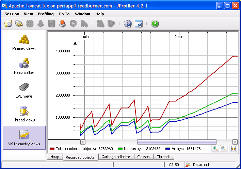Viewport: 241px width, 169px height.
Task: Switch to the Threads tab
Action: (x=164, y=157)
